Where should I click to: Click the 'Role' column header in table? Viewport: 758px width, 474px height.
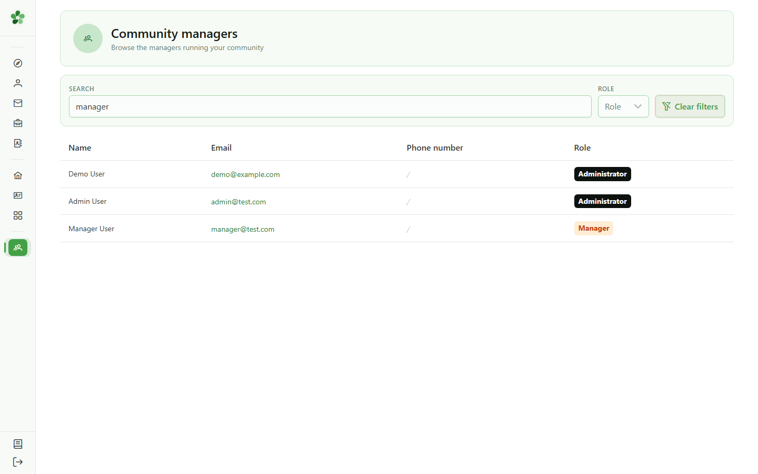(582, 147)
